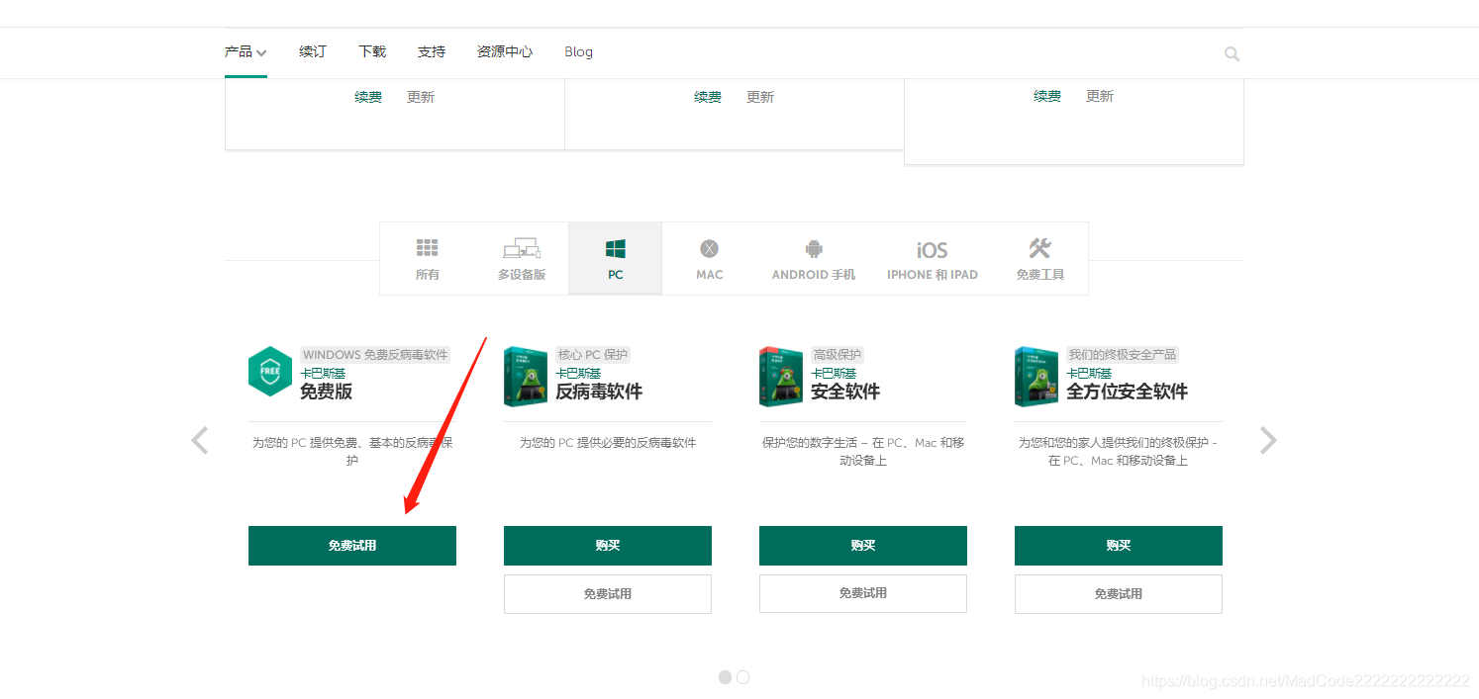Select the second carousel page dot

[x=743, y=677]
